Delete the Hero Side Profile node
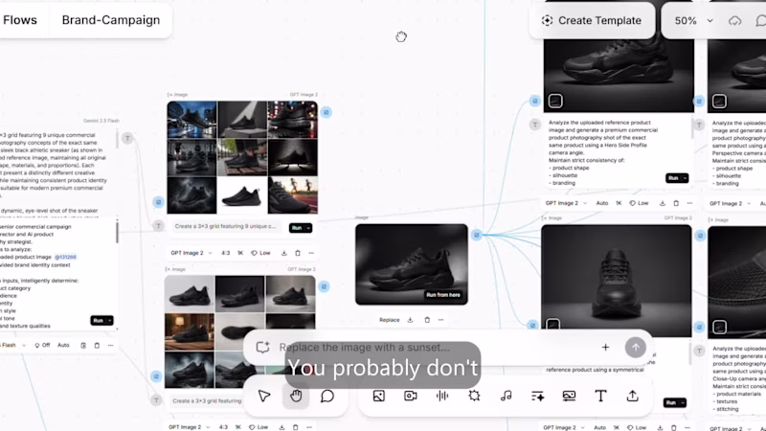Screen dimensions: 766x431 pyautogui.click(x=676, y=203)
